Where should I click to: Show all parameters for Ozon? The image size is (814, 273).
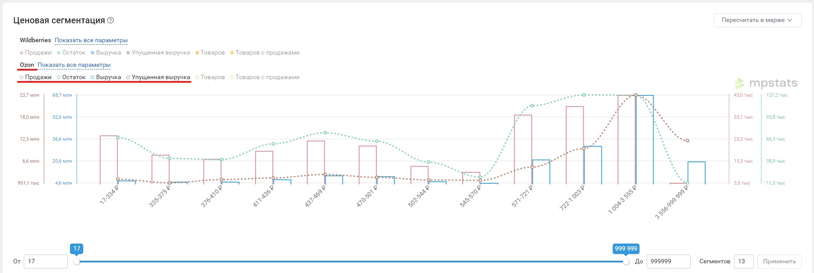pyautogui.click(x=74, y=65)
